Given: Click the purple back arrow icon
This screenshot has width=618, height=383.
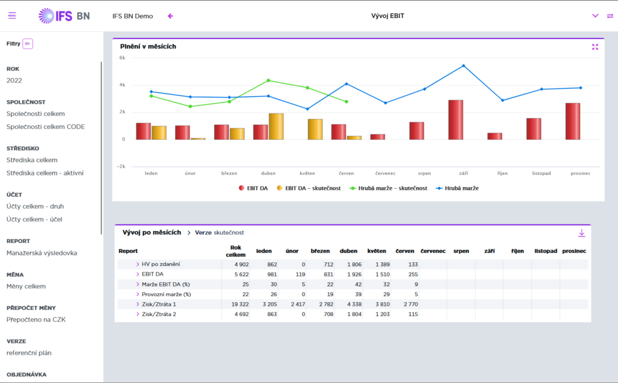Looking at the screenshot, I should tap(170, 16).
